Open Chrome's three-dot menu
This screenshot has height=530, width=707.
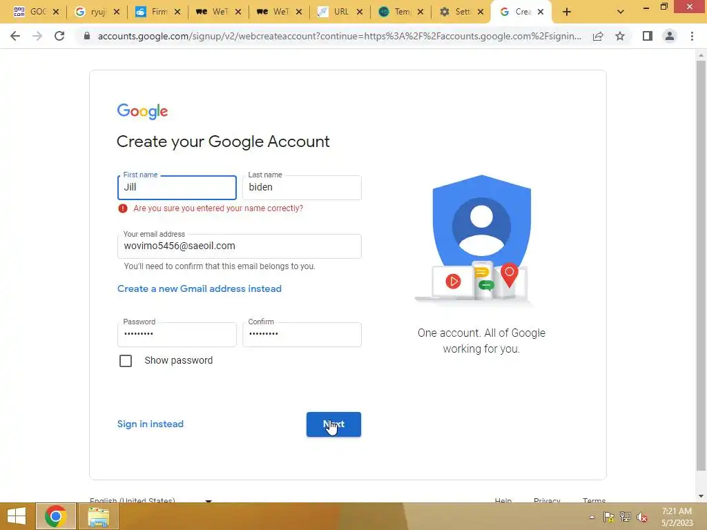[692, 36]
